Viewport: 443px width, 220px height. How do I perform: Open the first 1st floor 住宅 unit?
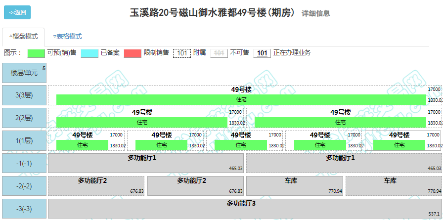[82, 145]
